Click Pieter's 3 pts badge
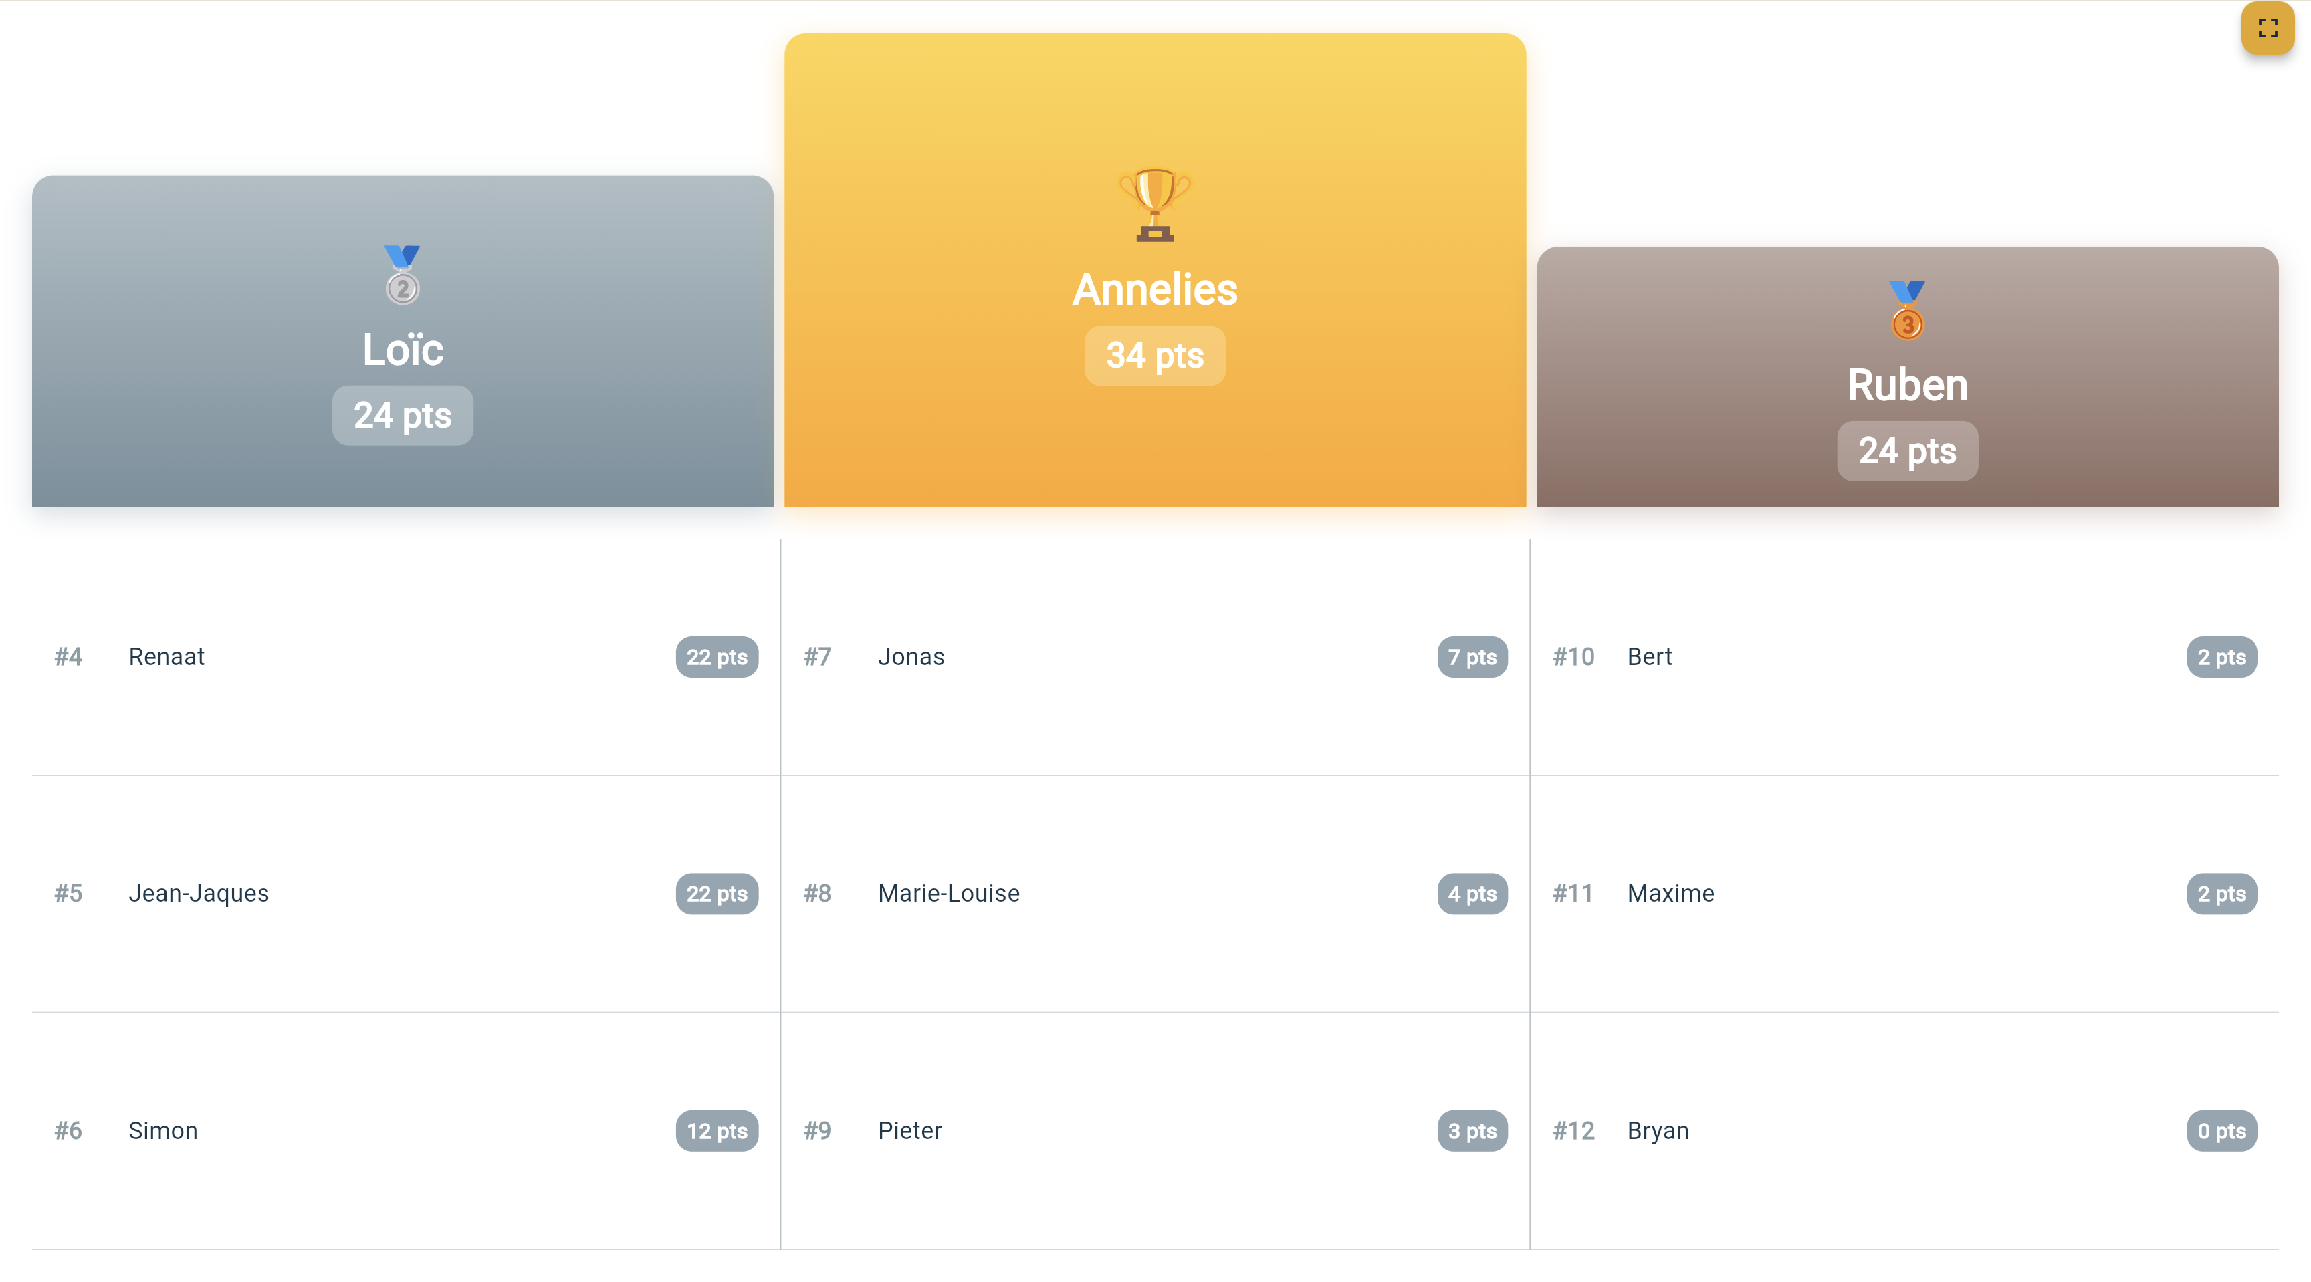The image size is (2311, 1282). [1471, 1132]
